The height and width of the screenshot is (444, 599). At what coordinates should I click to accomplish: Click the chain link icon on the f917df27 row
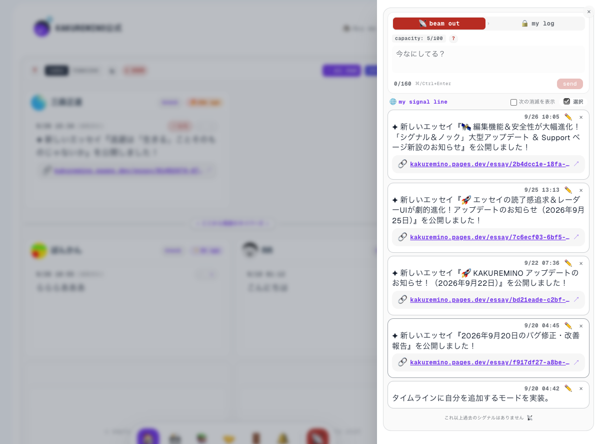[x=402, y=362]
